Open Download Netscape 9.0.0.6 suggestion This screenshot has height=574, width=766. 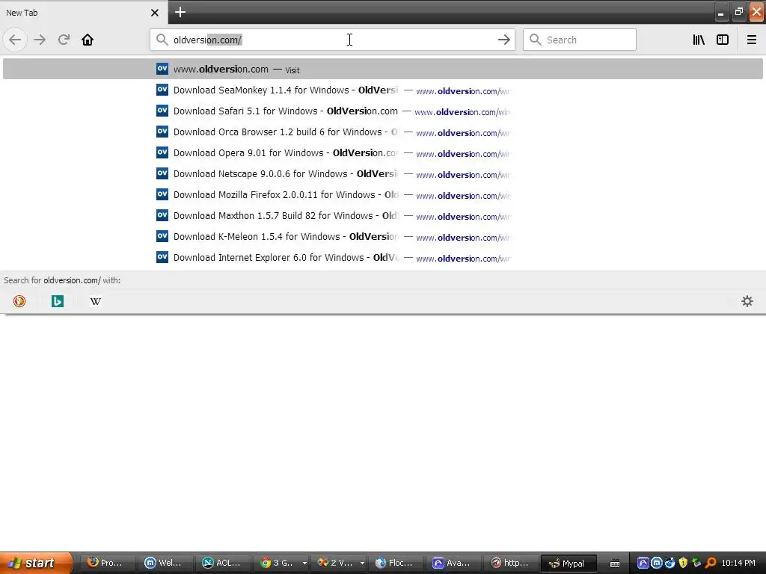382,173
